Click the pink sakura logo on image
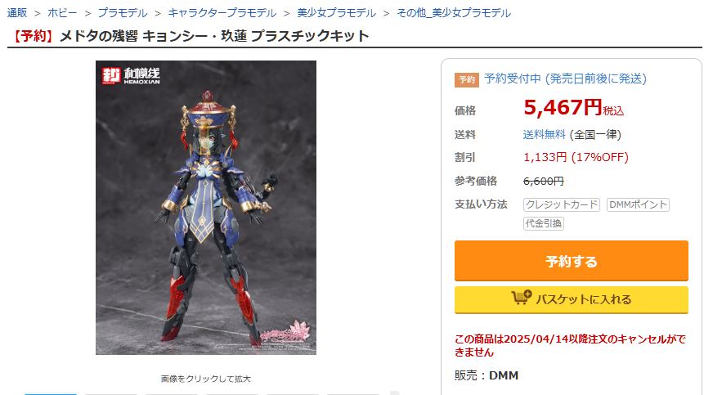This screenshot has height=395, width=704. click(286, 334)
